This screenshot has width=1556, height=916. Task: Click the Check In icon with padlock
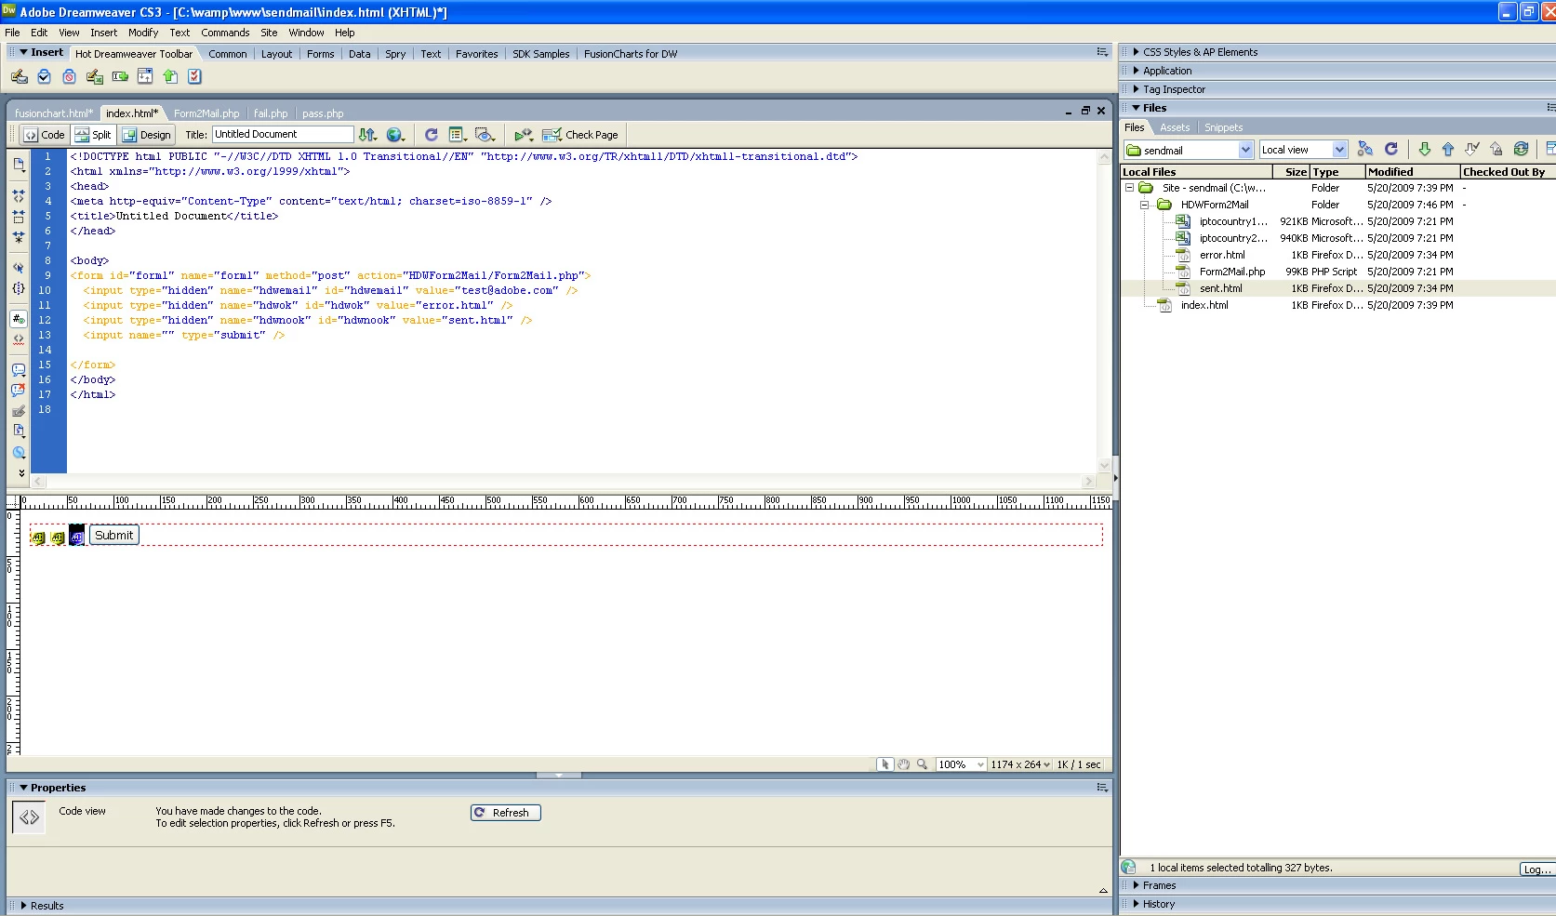pyautogui.click(x=1496, y=149)
